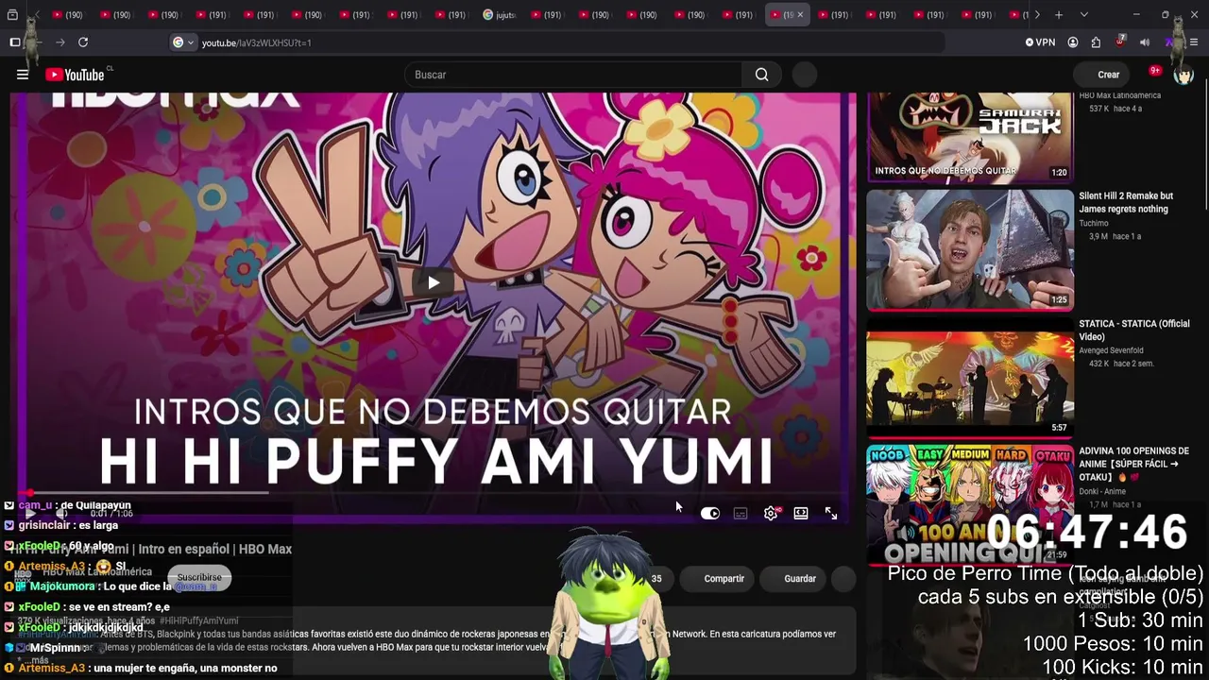The width and height of the screenshot is (1209, 680).
Task: Toggle the autoplay switch
Action: [710, 513]
